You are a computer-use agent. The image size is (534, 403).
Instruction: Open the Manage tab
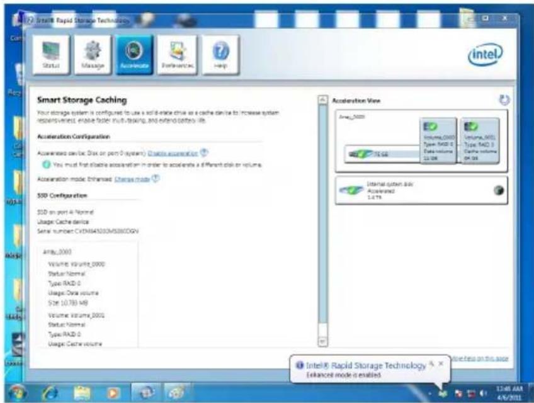pos(93,55)
